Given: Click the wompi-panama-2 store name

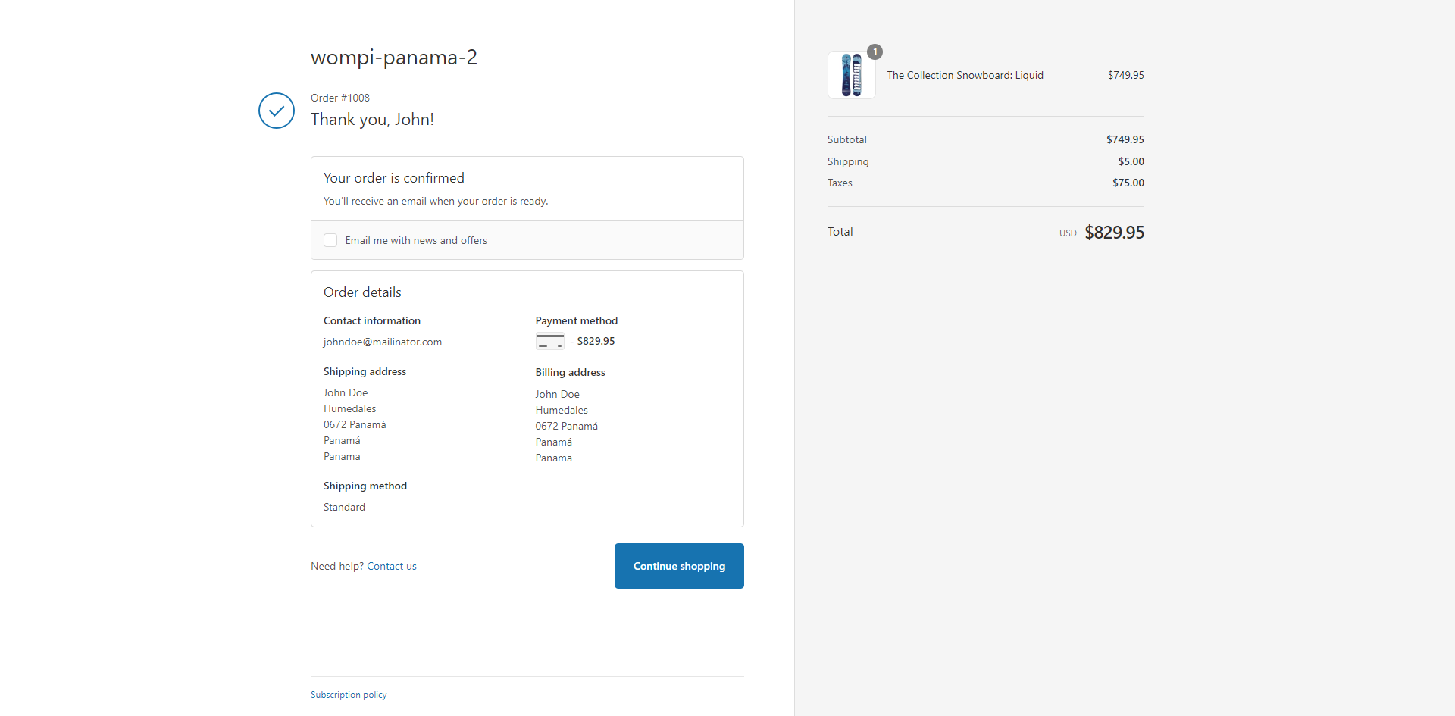Looking at the screenshot, I should point(394,57).
